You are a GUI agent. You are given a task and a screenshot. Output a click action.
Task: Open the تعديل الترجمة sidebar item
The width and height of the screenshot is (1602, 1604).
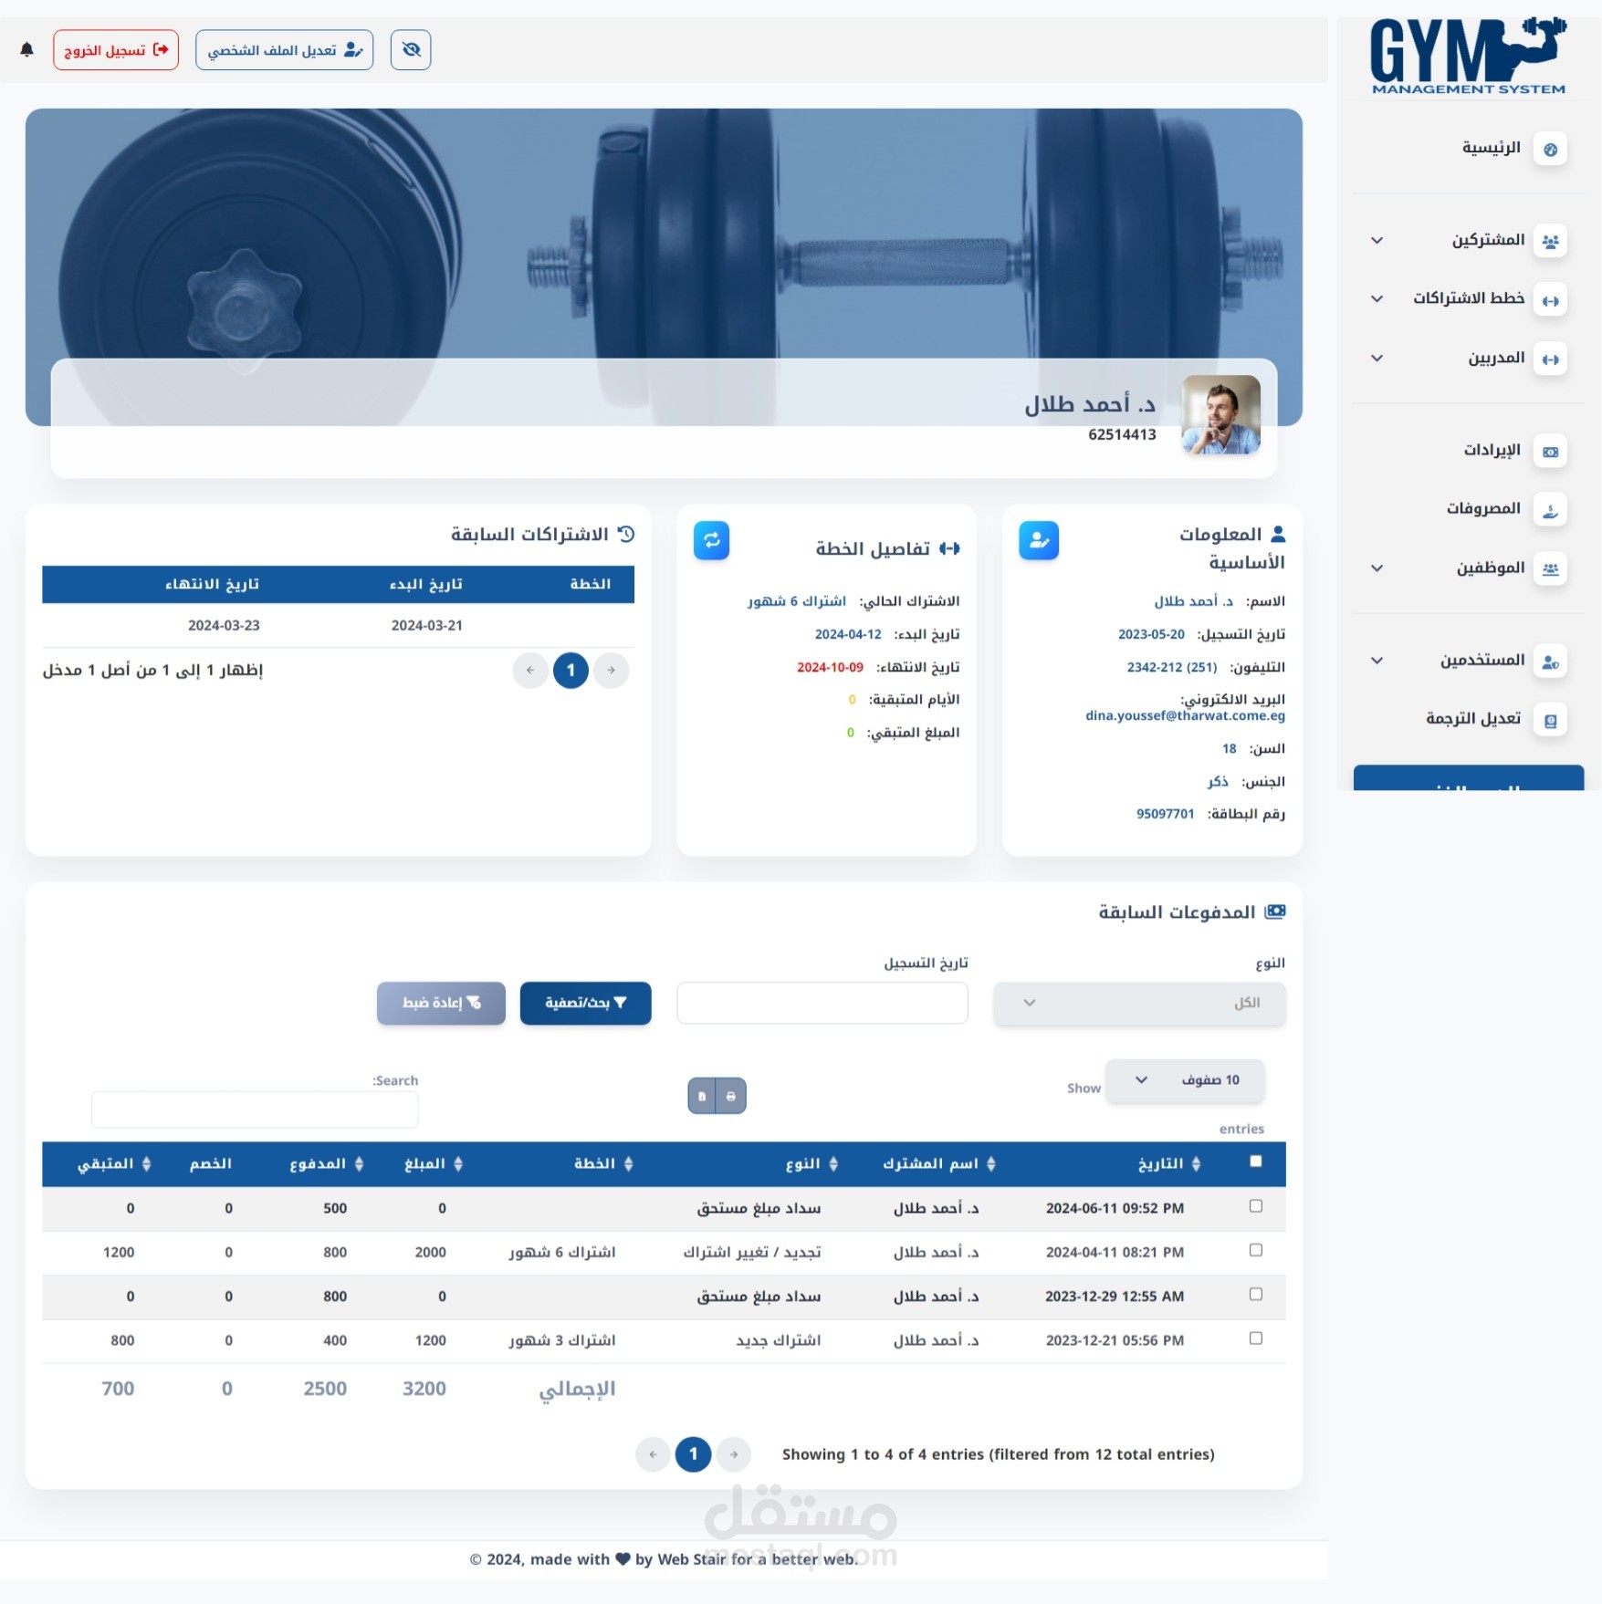pyautogui.click(x=1473, y=719)
